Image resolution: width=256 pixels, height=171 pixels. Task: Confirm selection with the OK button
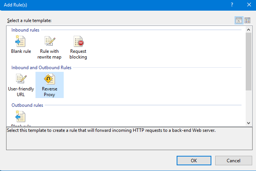click(194, 160)
